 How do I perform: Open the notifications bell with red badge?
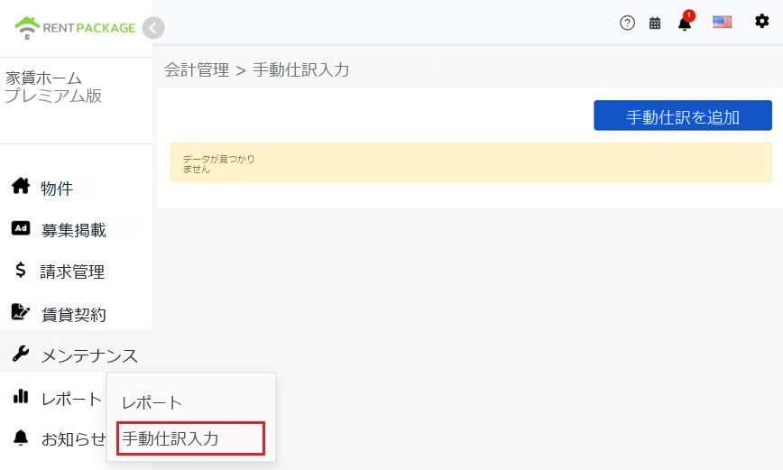tap(686, 22)
